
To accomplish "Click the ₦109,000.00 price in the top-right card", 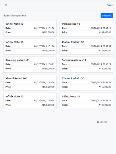I will (x=105, y=32).
